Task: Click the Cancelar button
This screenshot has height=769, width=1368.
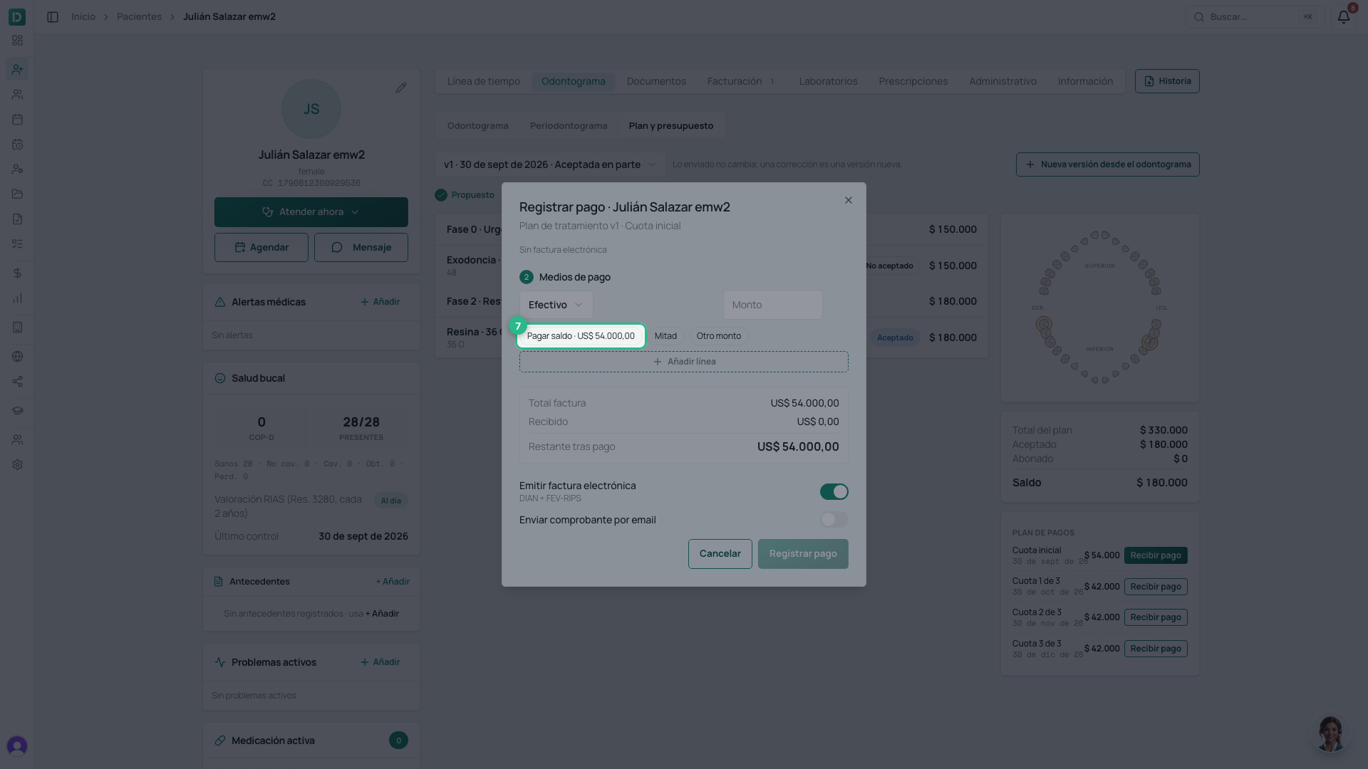Action: point(720,554)
